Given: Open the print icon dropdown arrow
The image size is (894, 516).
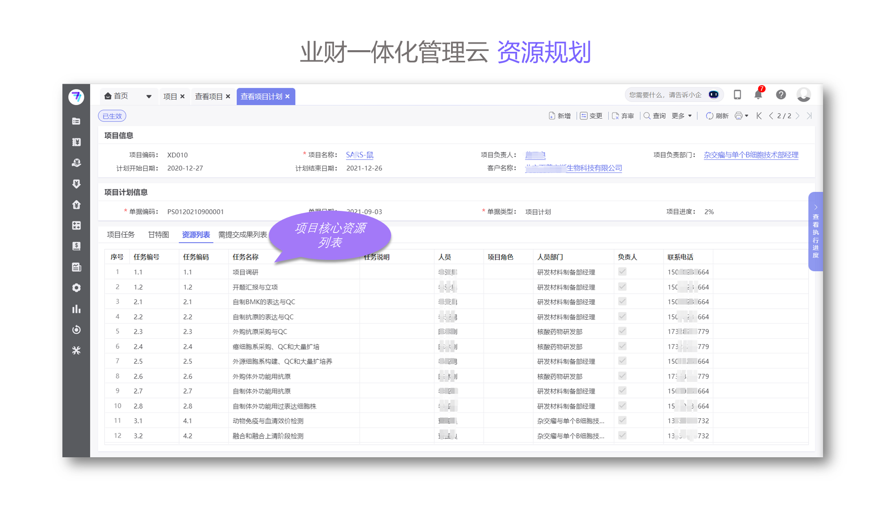Looking at the screenshot, I should (746, 116).
